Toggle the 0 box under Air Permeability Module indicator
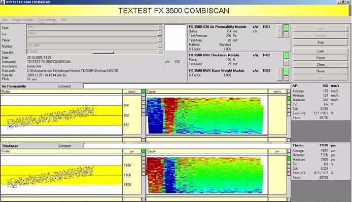Screen dimensions: 352x202 pos(286,35)
